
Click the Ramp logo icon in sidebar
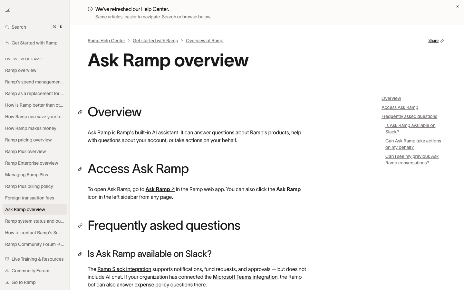(x=8, y=10)
